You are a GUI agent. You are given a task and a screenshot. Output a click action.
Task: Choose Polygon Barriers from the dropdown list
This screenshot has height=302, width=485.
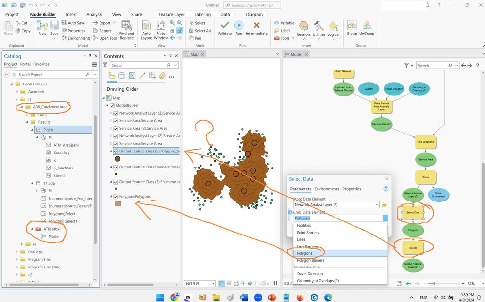pyautogui.click(x=340, y=260)
